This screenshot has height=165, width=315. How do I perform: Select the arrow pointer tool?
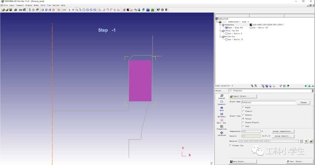[69, 10]
